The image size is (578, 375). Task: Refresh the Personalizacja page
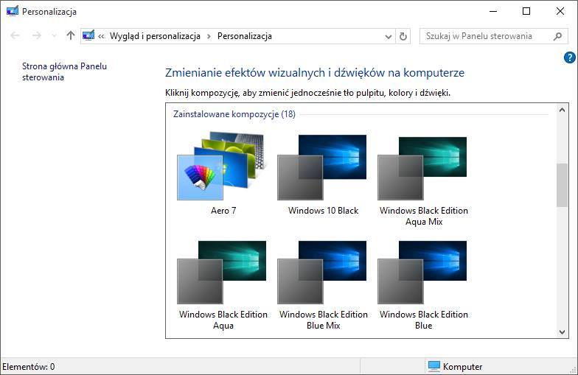pyautogui.click(x=403, y=36)
